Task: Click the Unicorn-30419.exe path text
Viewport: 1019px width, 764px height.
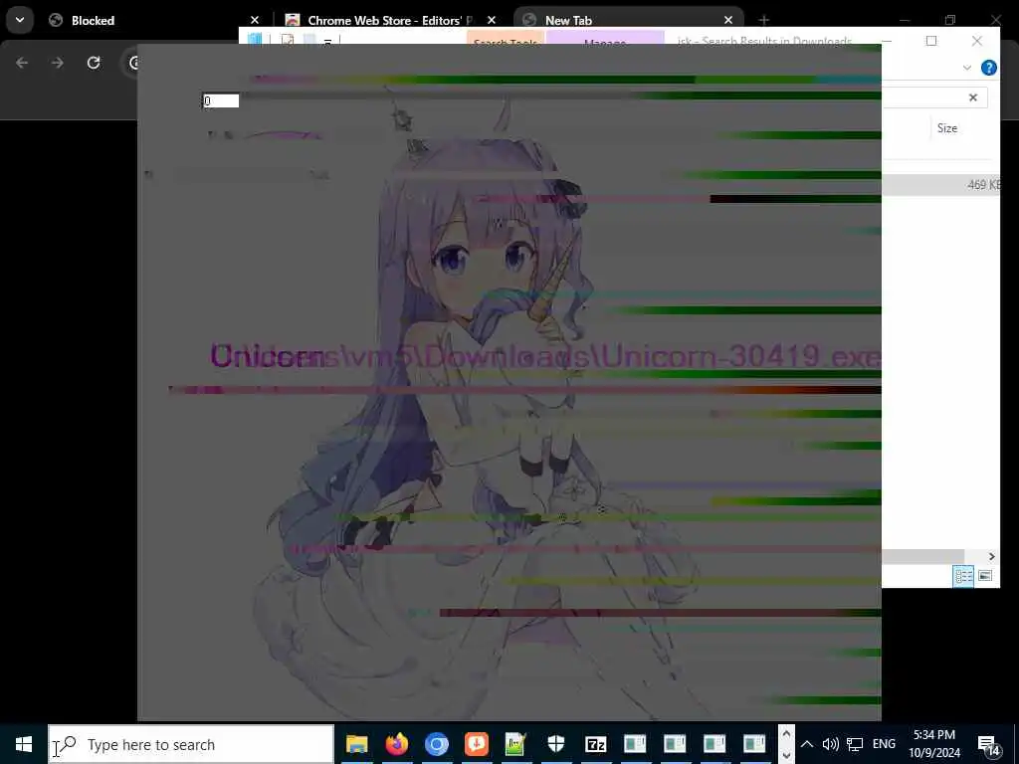Action: click(545, 357)
